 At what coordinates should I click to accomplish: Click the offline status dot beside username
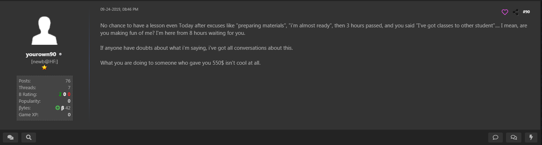(x=61, y=54)
